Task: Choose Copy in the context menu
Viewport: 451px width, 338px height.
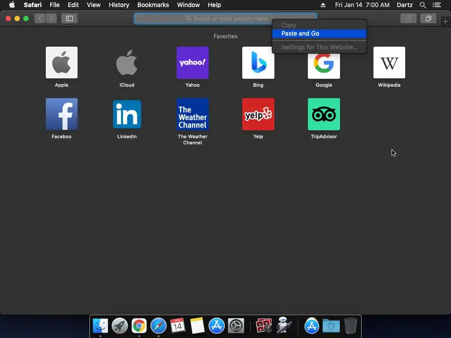Action: pyautogui.click(x=319, y=25)
